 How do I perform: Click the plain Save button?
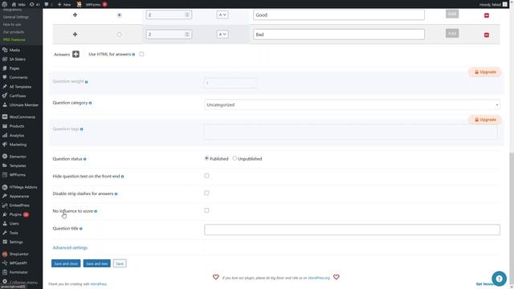click(x=120, y=263)
